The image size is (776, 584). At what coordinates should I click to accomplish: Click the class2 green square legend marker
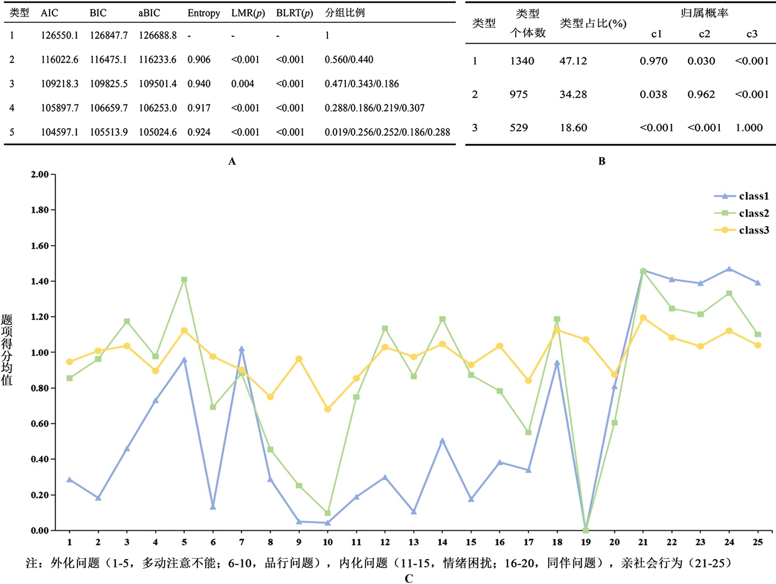[725, 213]
